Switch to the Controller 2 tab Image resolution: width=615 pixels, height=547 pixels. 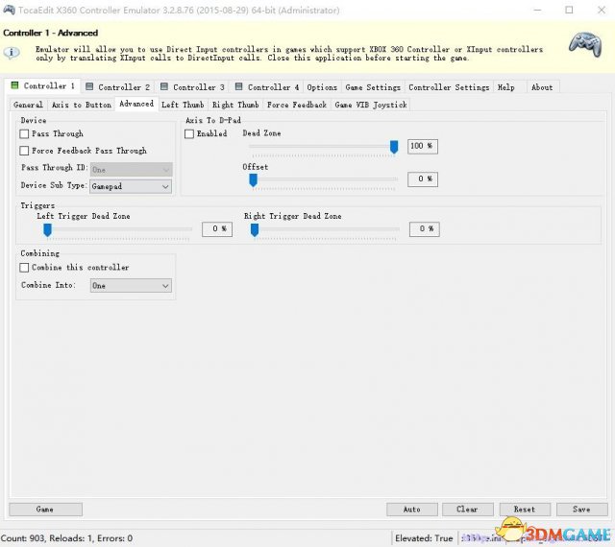coord(118,87)
